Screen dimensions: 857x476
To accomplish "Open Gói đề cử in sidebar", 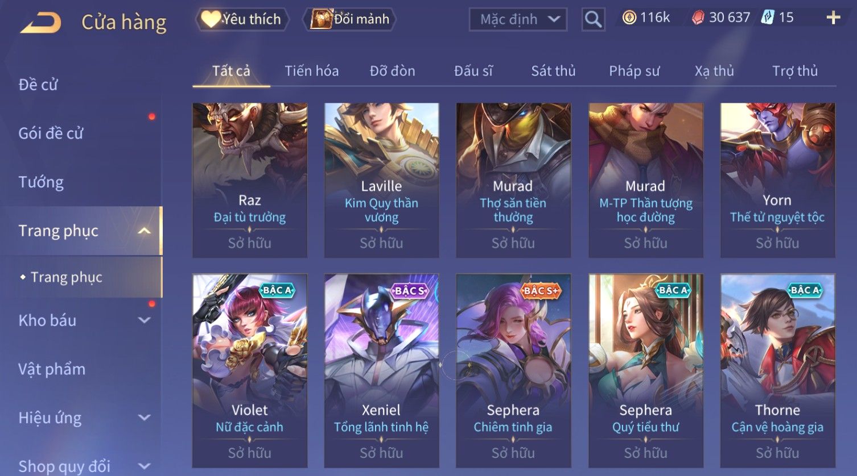I will [x=51, y=133].
